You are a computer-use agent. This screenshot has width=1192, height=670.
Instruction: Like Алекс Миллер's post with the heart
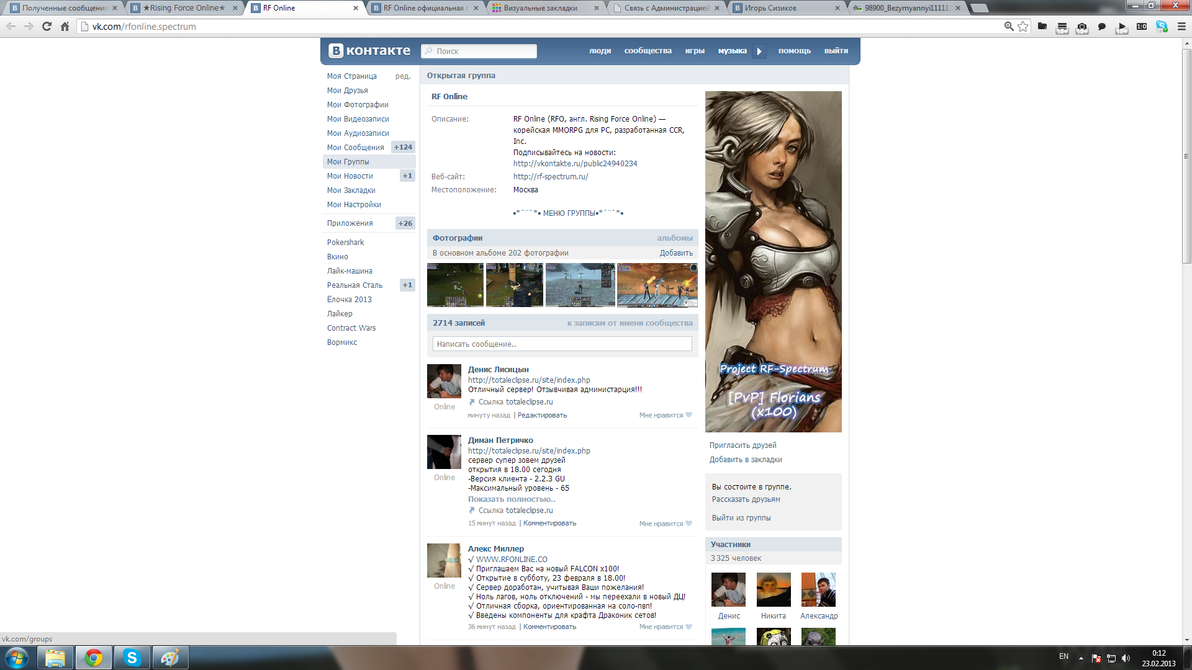pos(689,627)
